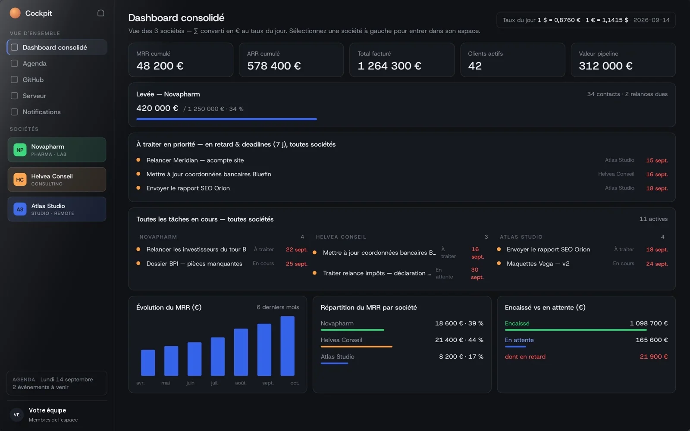Click the '11 actives' task count
The image size is (690, 431).
coord(653,219)
